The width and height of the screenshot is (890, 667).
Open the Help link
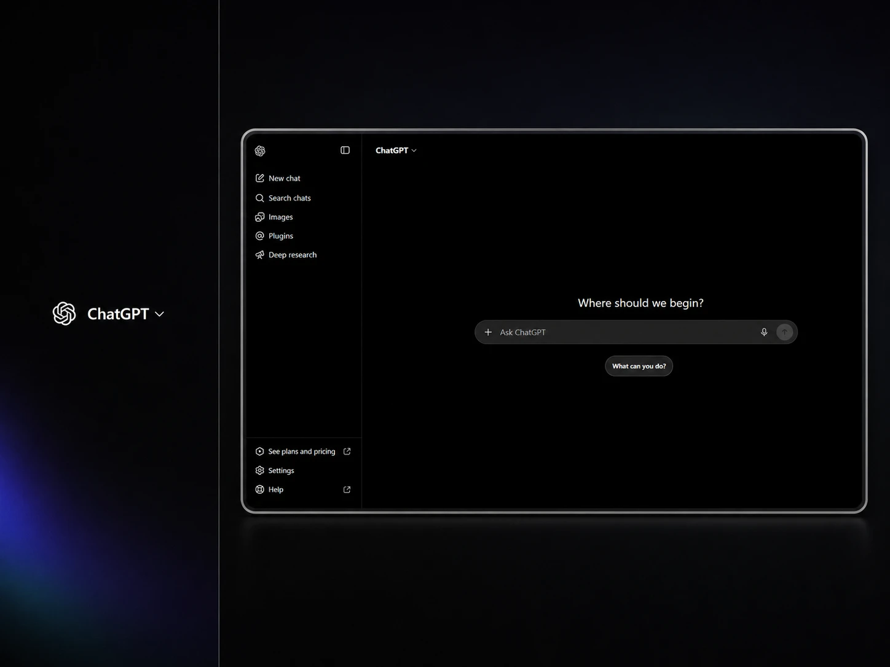(276, 490)
